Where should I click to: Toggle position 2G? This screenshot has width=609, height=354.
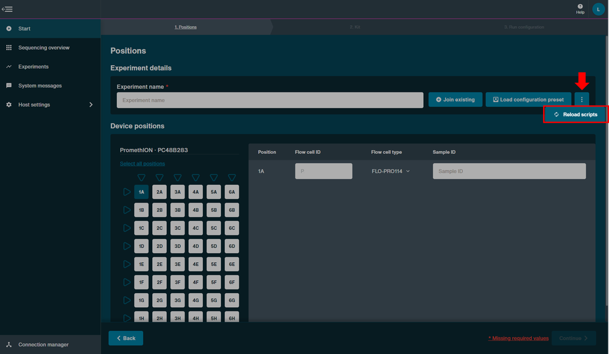point(160,300)
